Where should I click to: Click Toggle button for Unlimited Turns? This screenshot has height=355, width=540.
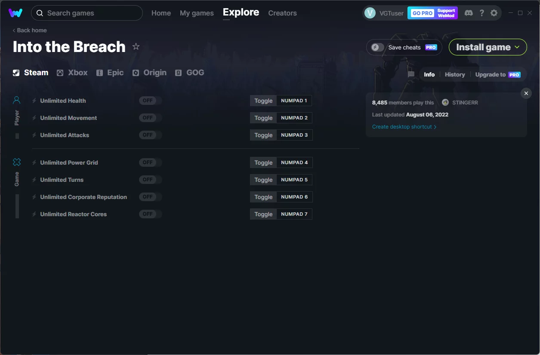tap(263, 180)
